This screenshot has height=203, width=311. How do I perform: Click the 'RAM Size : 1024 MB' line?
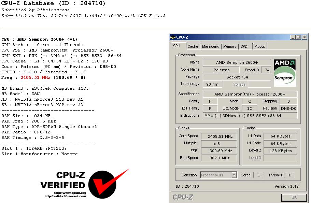click(26, 116)
